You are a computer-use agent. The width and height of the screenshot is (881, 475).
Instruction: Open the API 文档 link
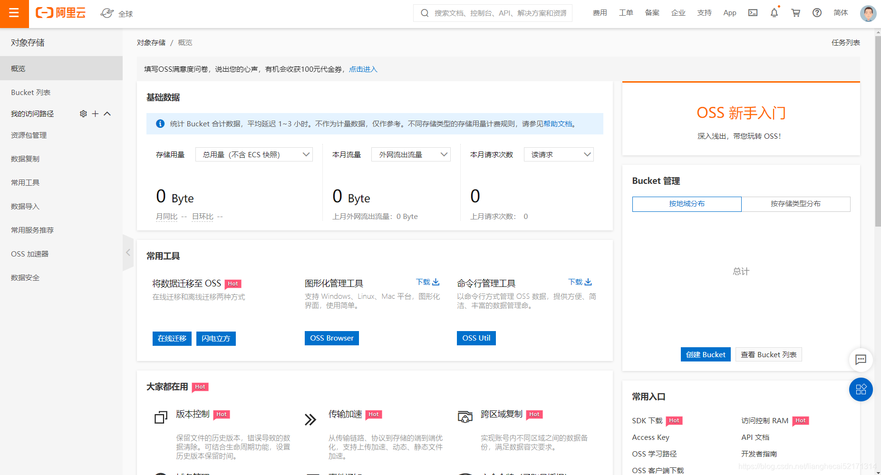pyautogui.click(x=755, y=437)
